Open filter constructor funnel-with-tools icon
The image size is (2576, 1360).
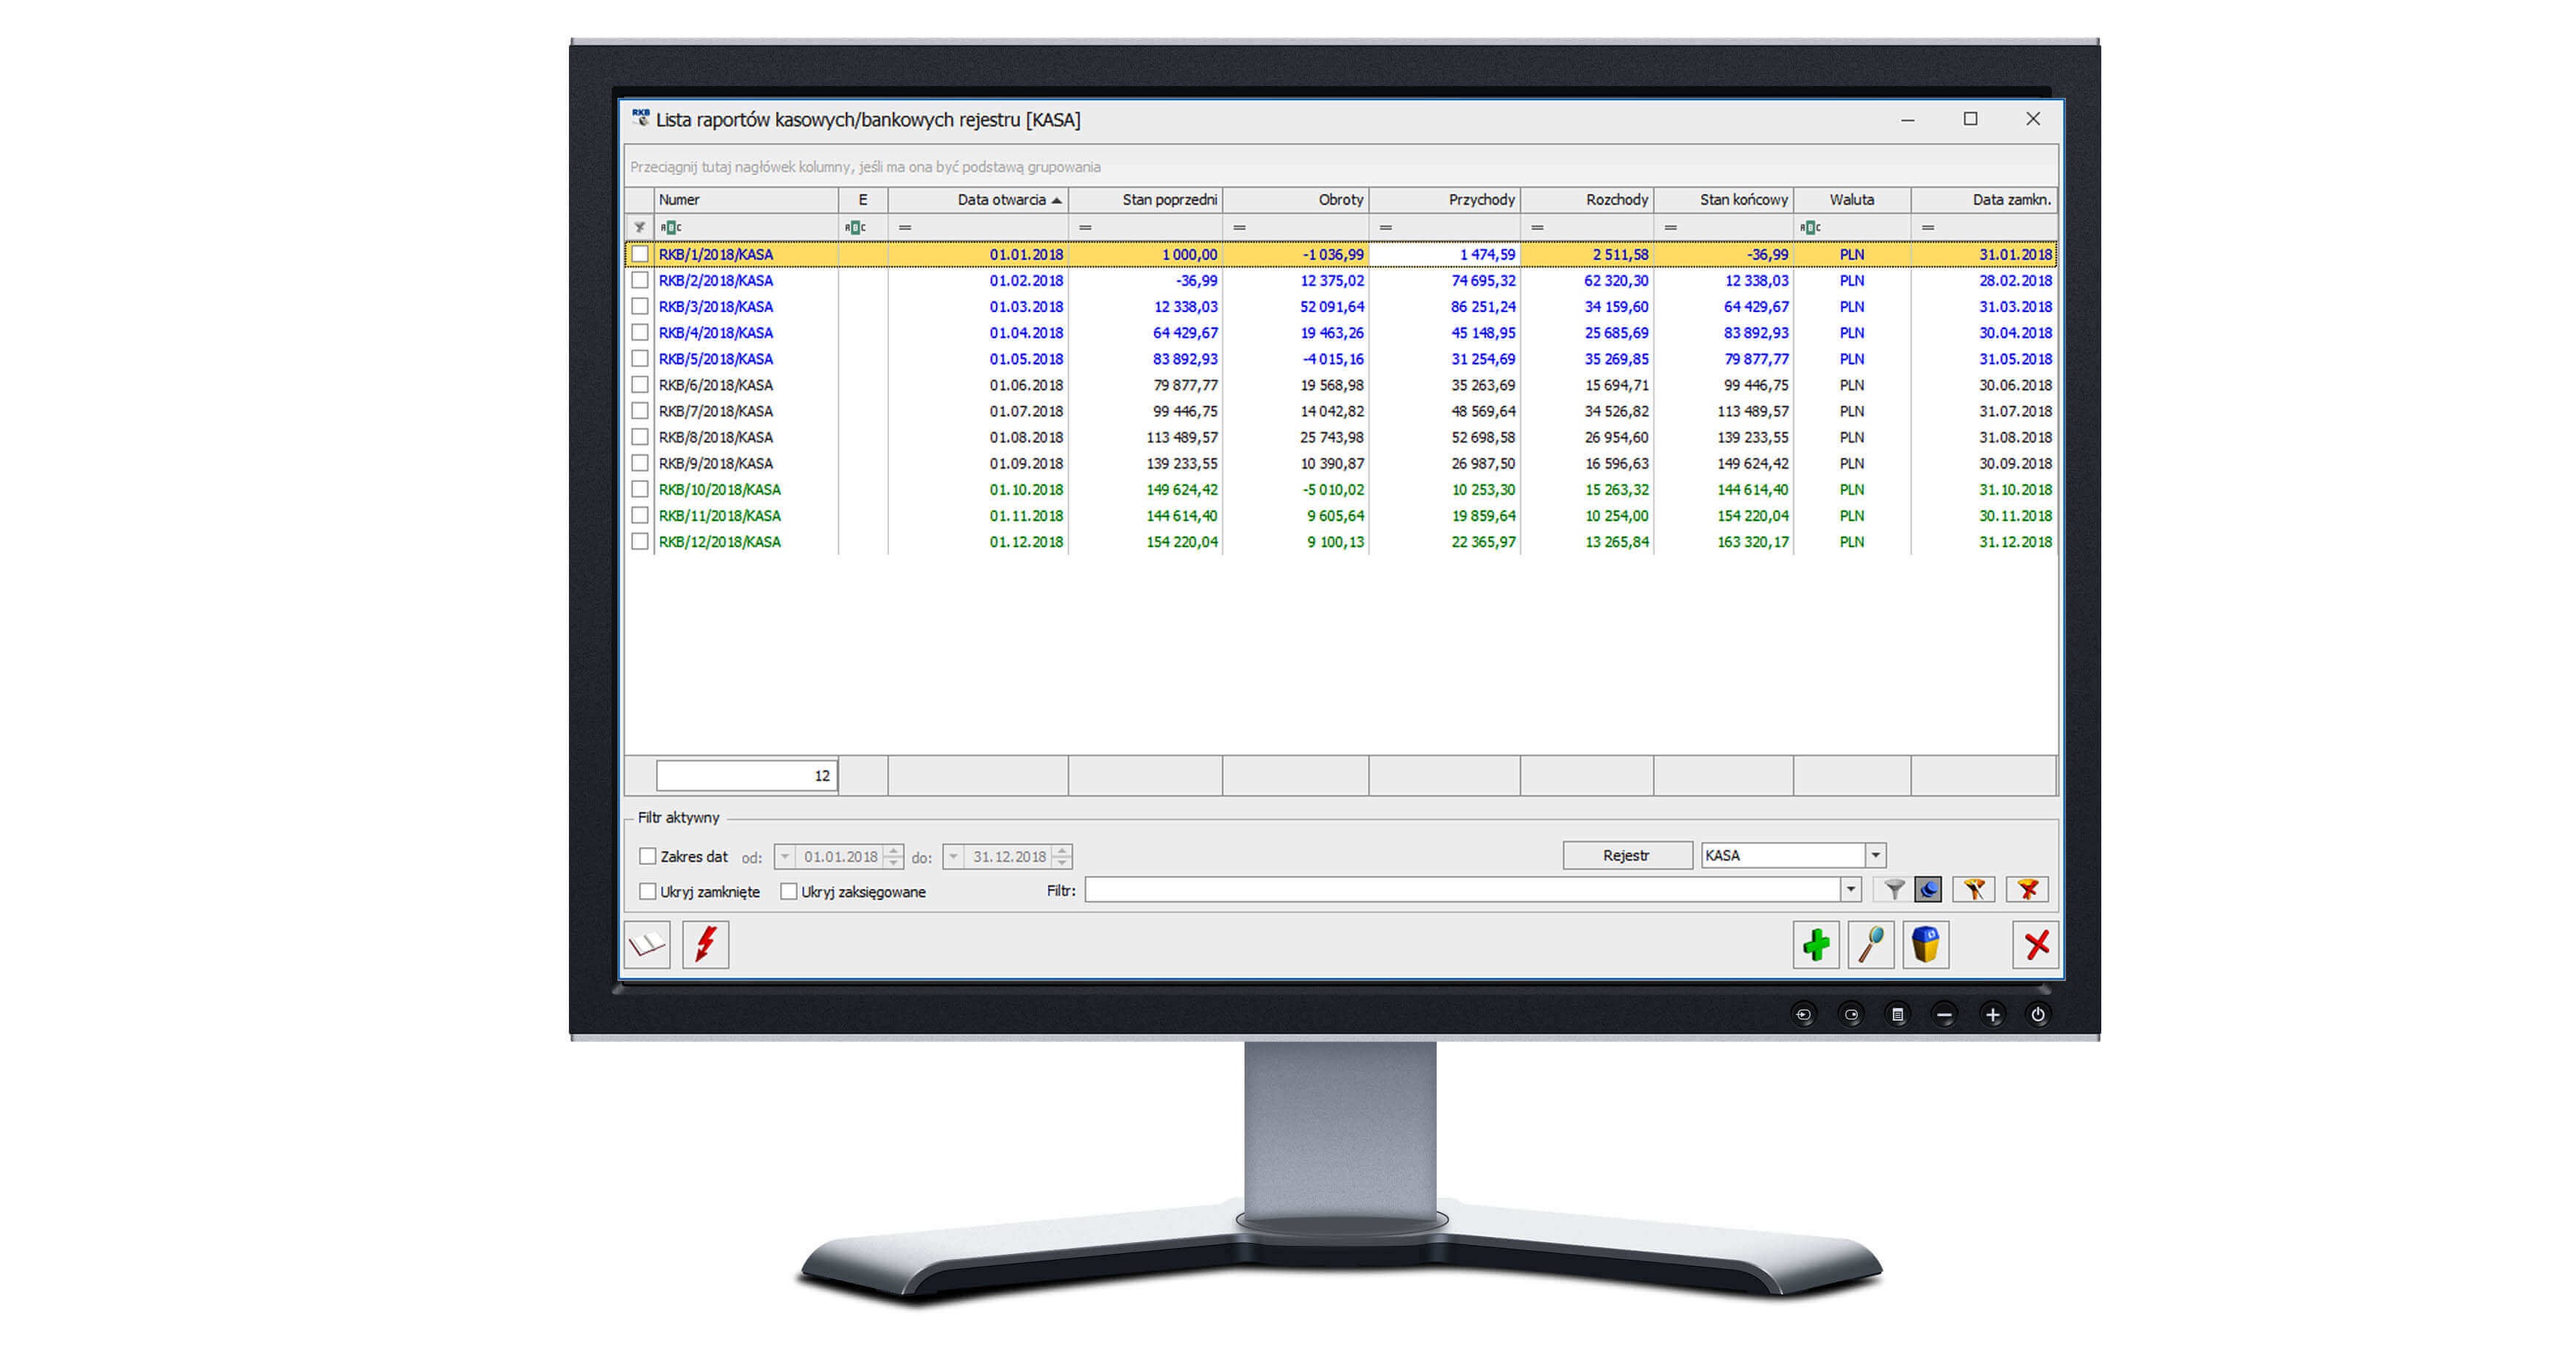click(1974, 889)
